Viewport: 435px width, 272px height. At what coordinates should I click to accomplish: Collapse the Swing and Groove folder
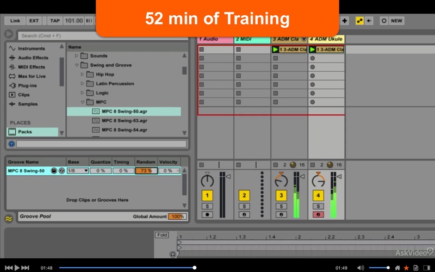pyautogui.click(x=77, y=65)
